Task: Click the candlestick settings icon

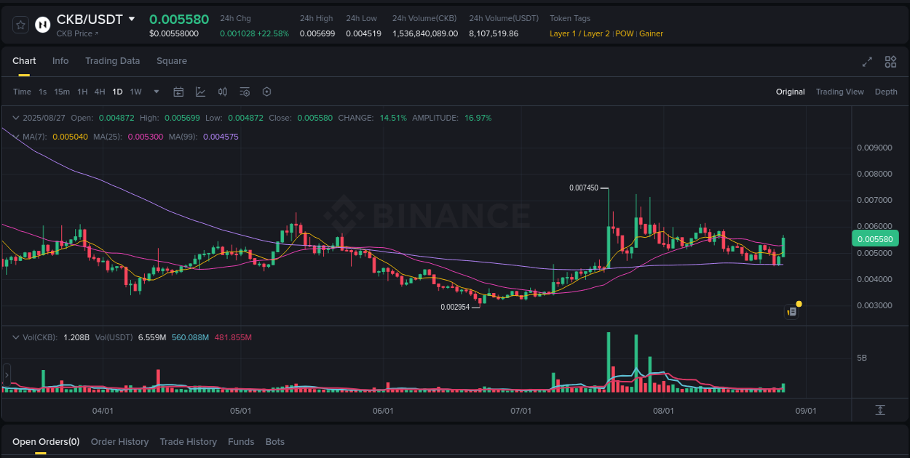Action: tap(223, 92)
